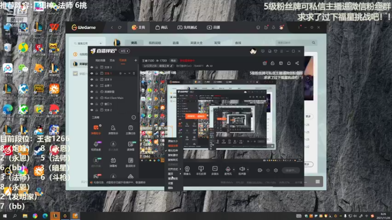Switch to the second scene tab
Screen dimensions: 392x220
[x=112, y=60]
